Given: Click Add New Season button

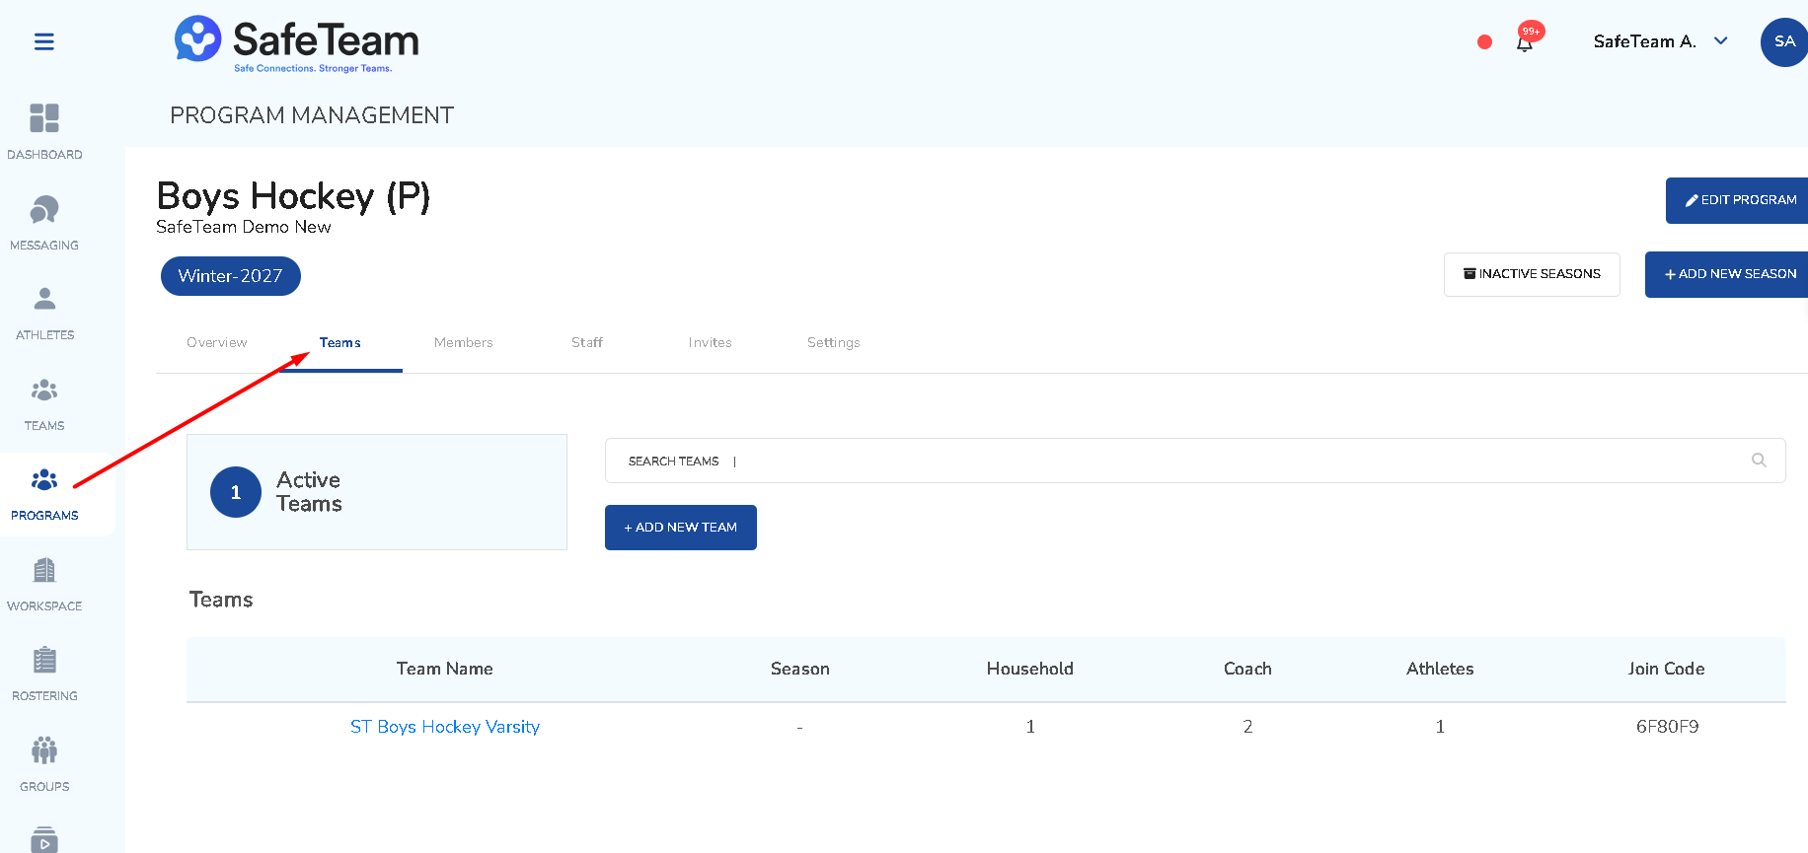Looking at the screenshot, I should coord(1727,274).
